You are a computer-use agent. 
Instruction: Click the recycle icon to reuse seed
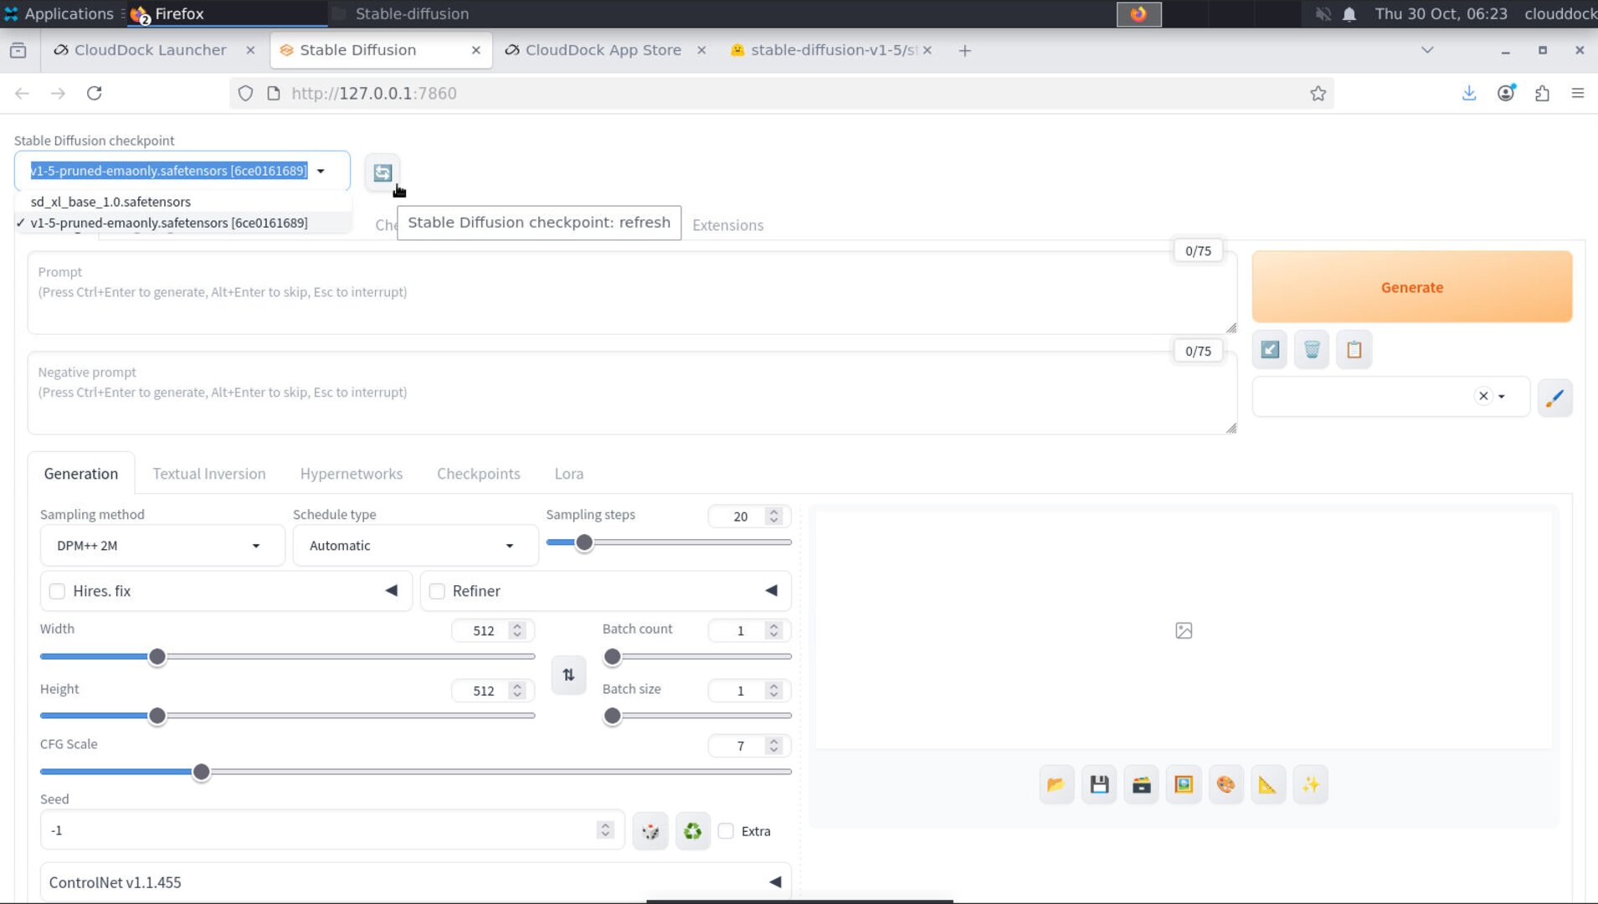[692, 831]
